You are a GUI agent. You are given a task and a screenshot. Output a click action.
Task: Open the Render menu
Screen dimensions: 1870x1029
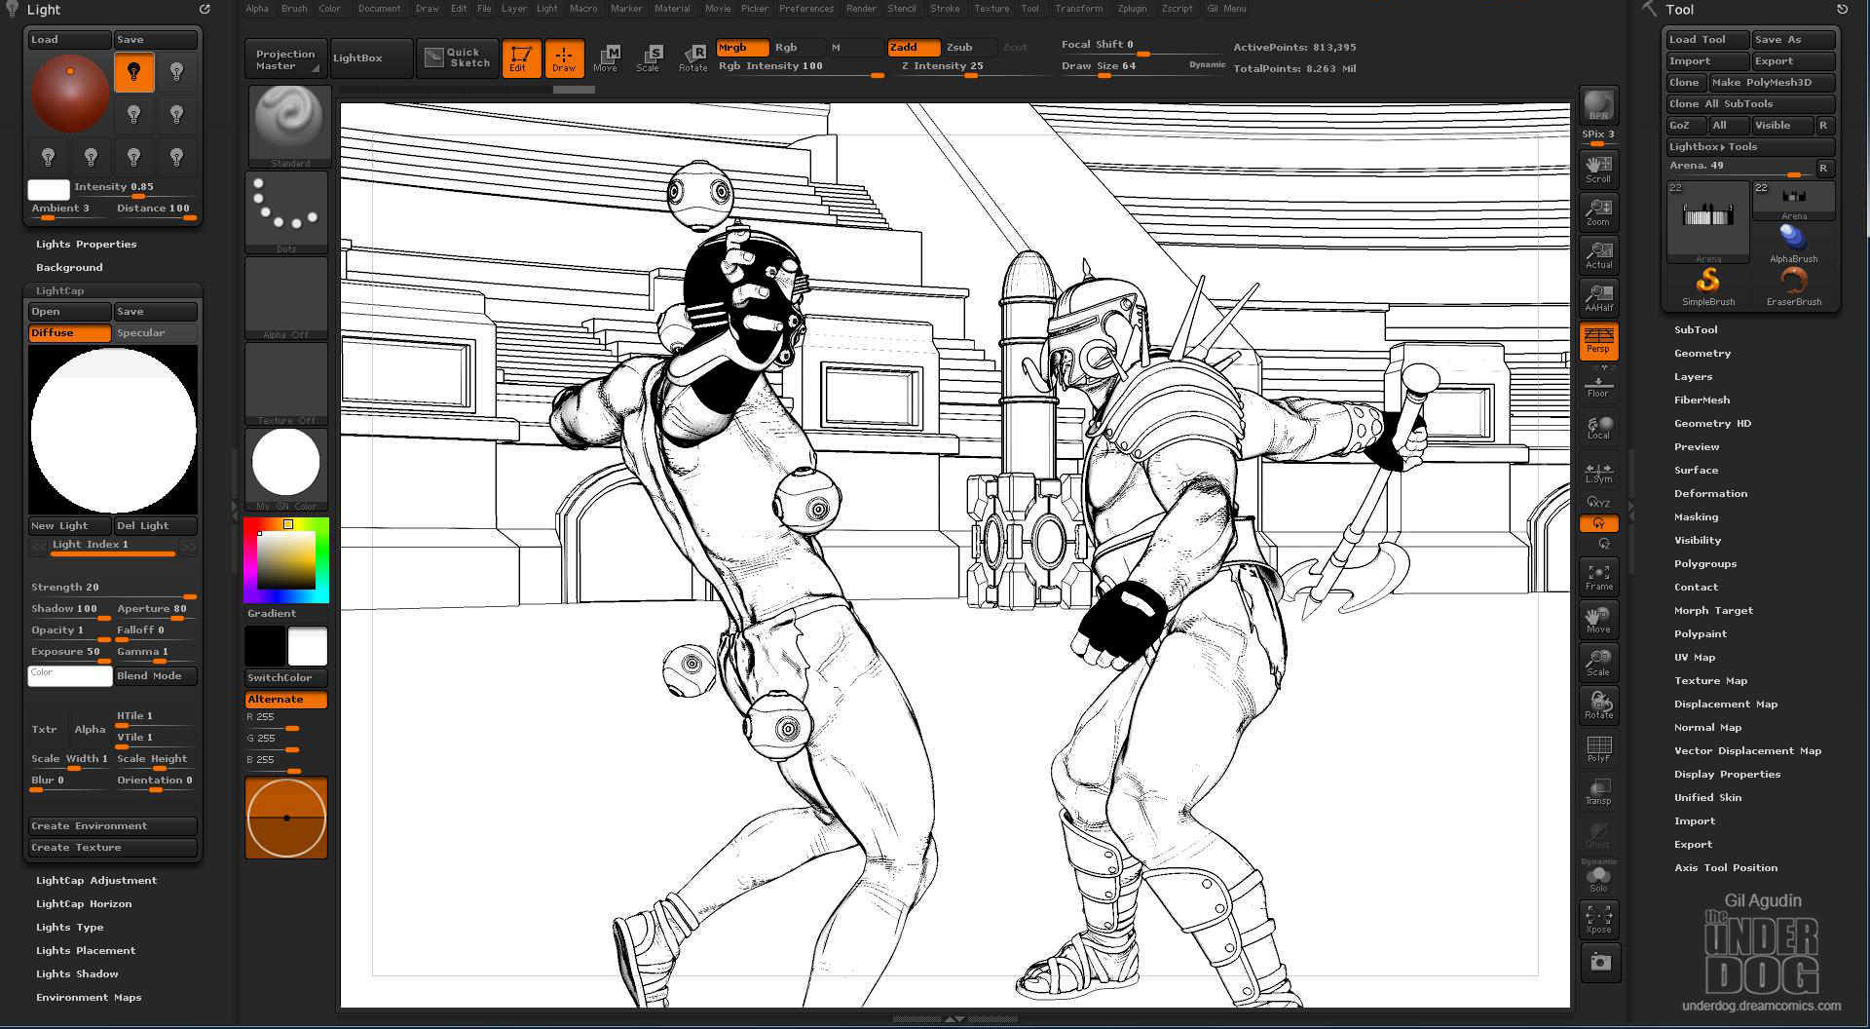point(861,9)
